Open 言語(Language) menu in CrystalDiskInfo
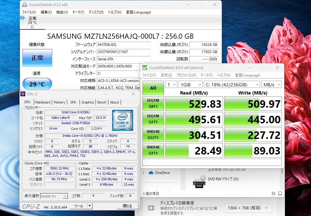 (139, 12)
